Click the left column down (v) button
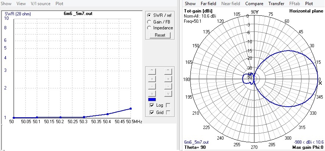This screenshot has height=151, width=325. tap(153, 93)
